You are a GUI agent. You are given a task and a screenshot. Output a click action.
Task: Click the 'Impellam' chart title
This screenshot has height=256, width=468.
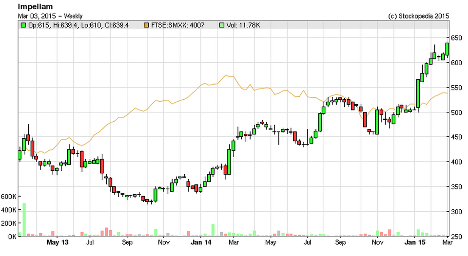tap(35, 6)
